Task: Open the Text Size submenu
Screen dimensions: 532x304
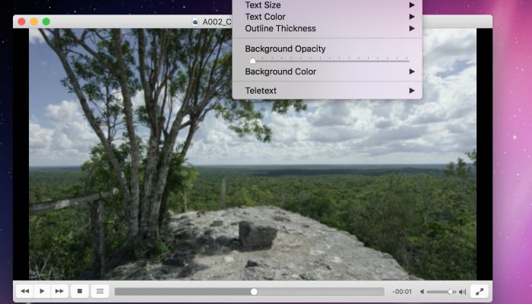Action: [x=328, y=5]
